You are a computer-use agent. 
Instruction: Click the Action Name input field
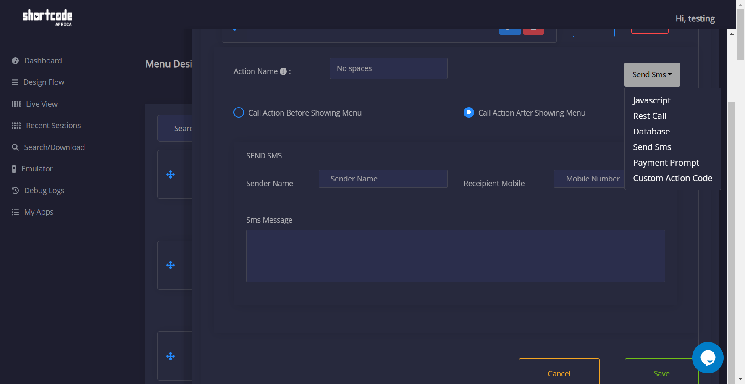pos(388,68)
